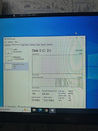Screen dimensions: 98x131
Task: Open the File menu in Task Manager
Action: 5,42
